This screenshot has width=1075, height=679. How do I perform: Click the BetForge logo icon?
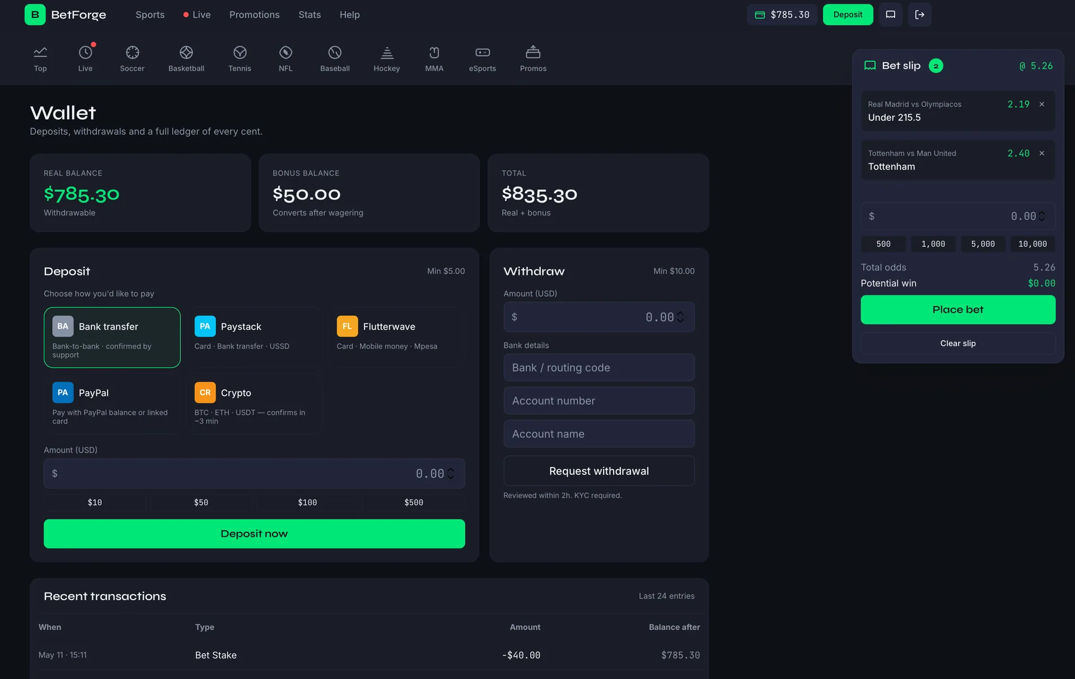pyautogui.click(x=35, y=15)
